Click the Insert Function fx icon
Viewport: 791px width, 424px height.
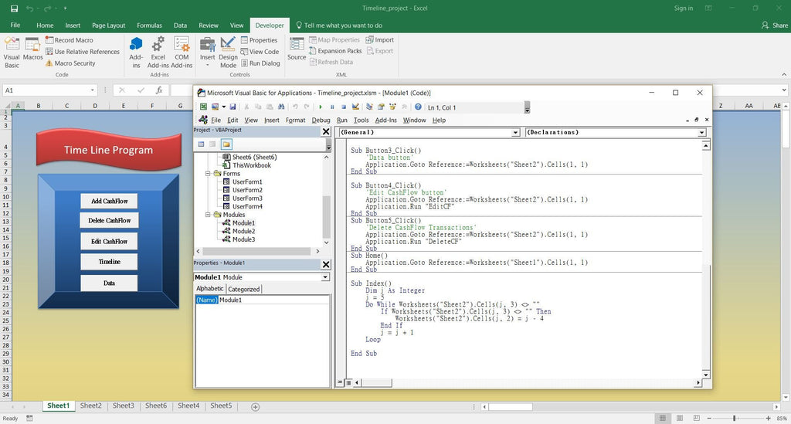(x=159, y=90)
